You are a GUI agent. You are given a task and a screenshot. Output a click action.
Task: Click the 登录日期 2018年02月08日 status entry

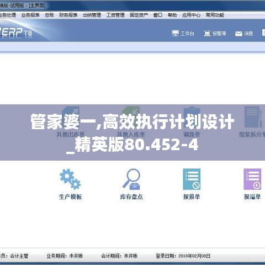(x=183, y=256)
